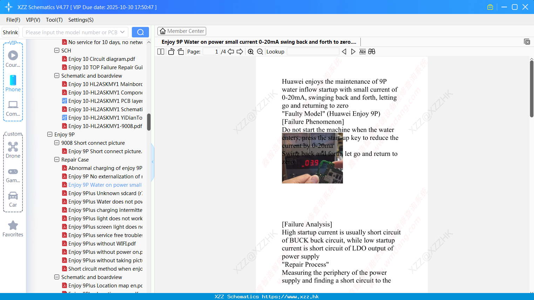Open the Tool(T) menu
534x300 pixels.
tap(54, 20)
